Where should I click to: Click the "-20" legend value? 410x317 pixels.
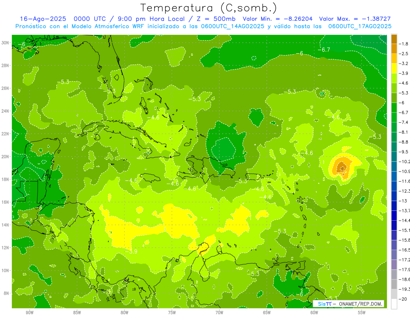pos(404,299)
